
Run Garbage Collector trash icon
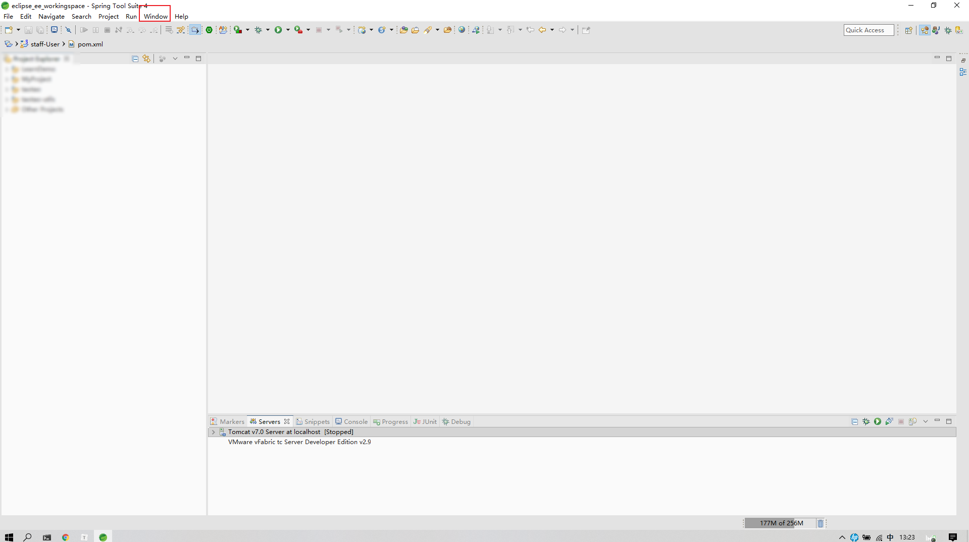(820, 523)
